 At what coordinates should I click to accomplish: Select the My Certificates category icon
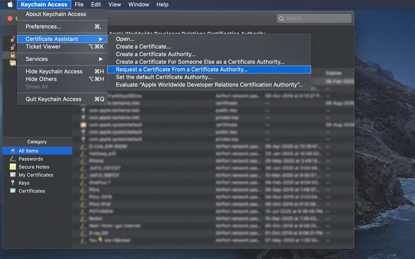point(13,175)
